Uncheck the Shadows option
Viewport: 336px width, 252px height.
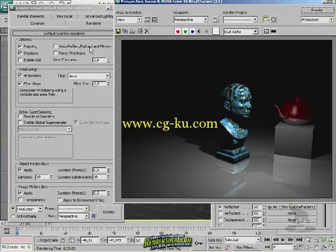pyautogui.click(x=20, y=53)
